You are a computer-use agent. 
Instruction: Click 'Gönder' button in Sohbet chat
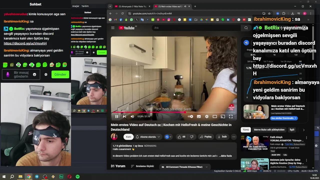click(x=60, y=74)
